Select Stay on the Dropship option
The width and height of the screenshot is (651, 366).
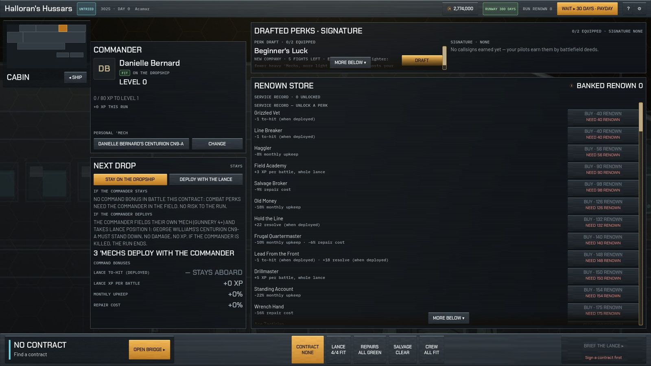coord(130,179)
